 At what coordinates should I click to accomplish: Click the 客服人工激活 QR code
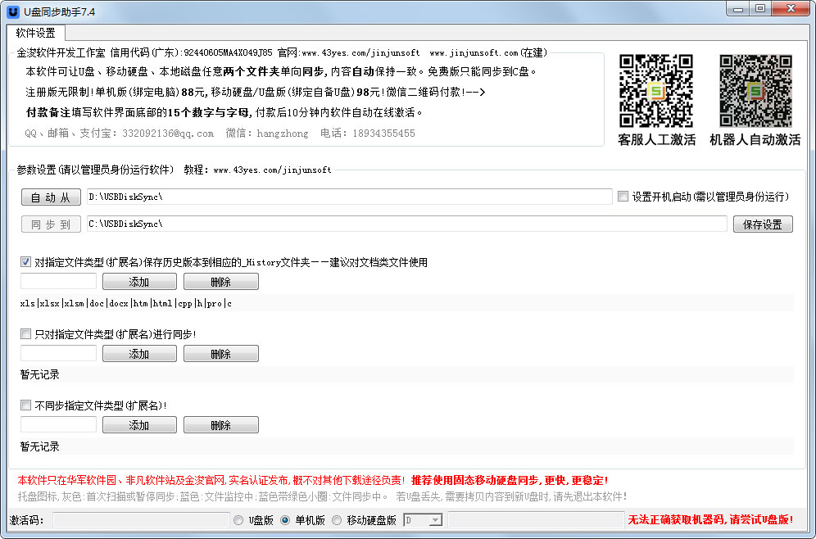coord(656,90)
